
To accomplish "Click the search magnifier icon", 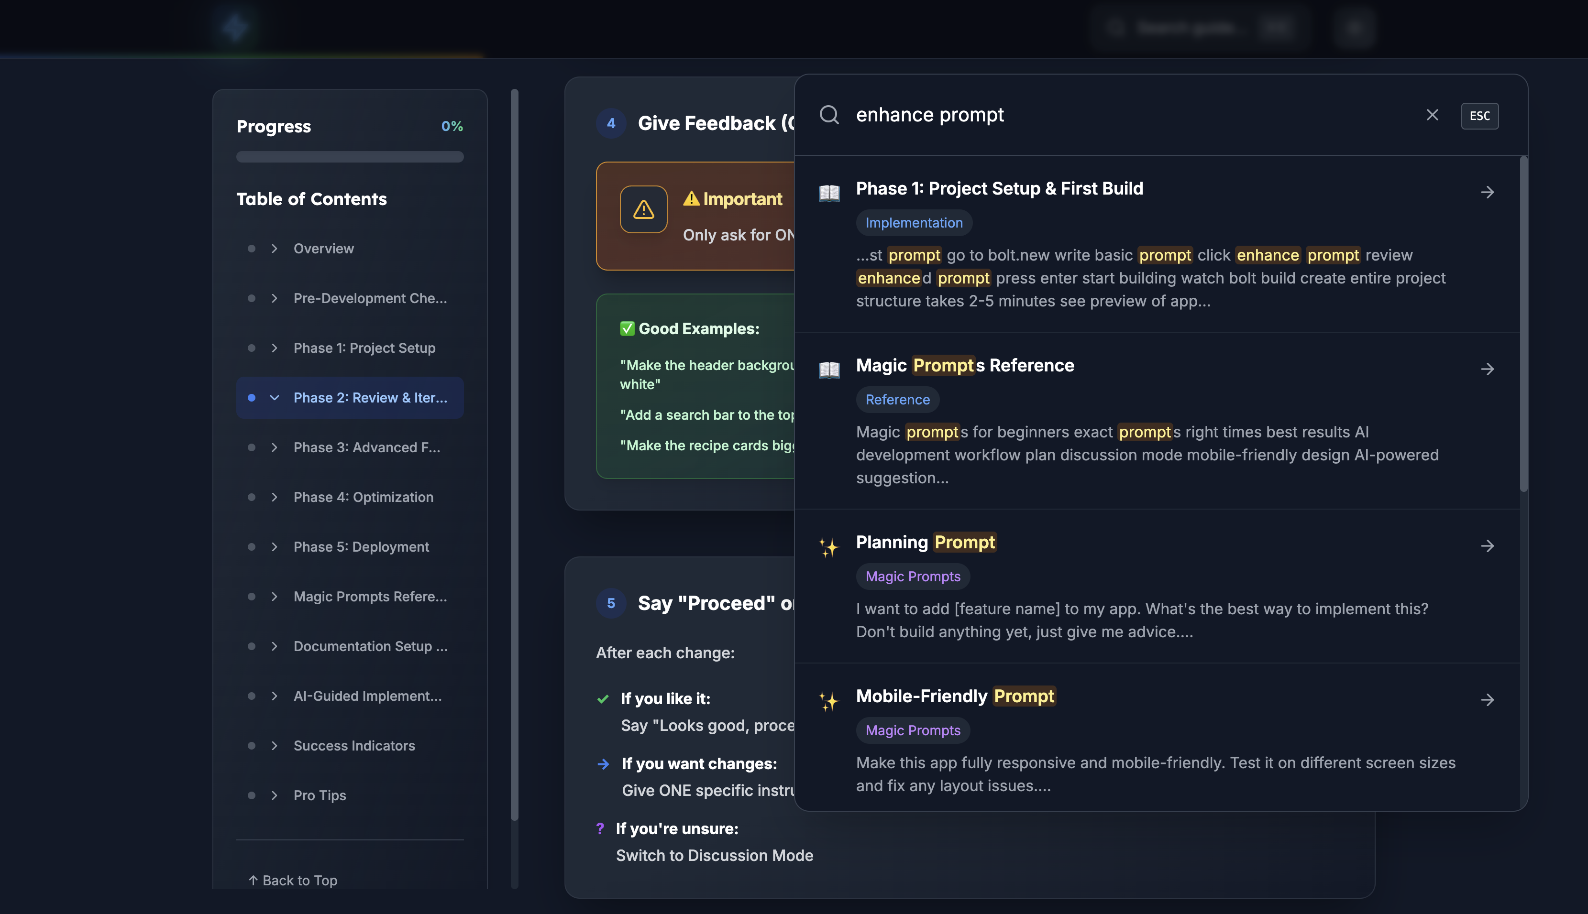I will [829, 115].
